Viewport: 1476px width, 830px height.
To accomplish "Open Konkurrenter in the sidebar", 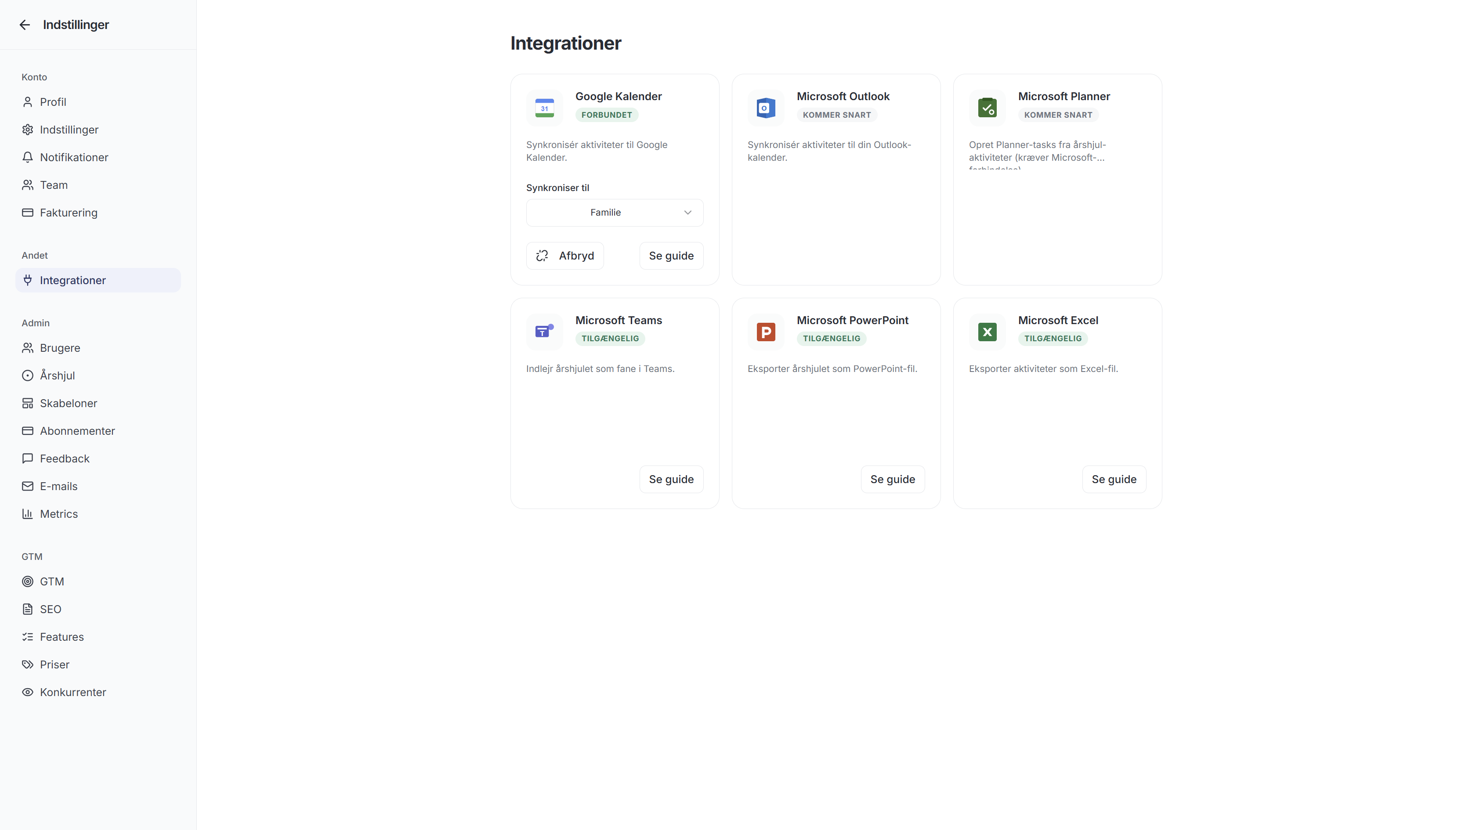I will coord(98,692).
